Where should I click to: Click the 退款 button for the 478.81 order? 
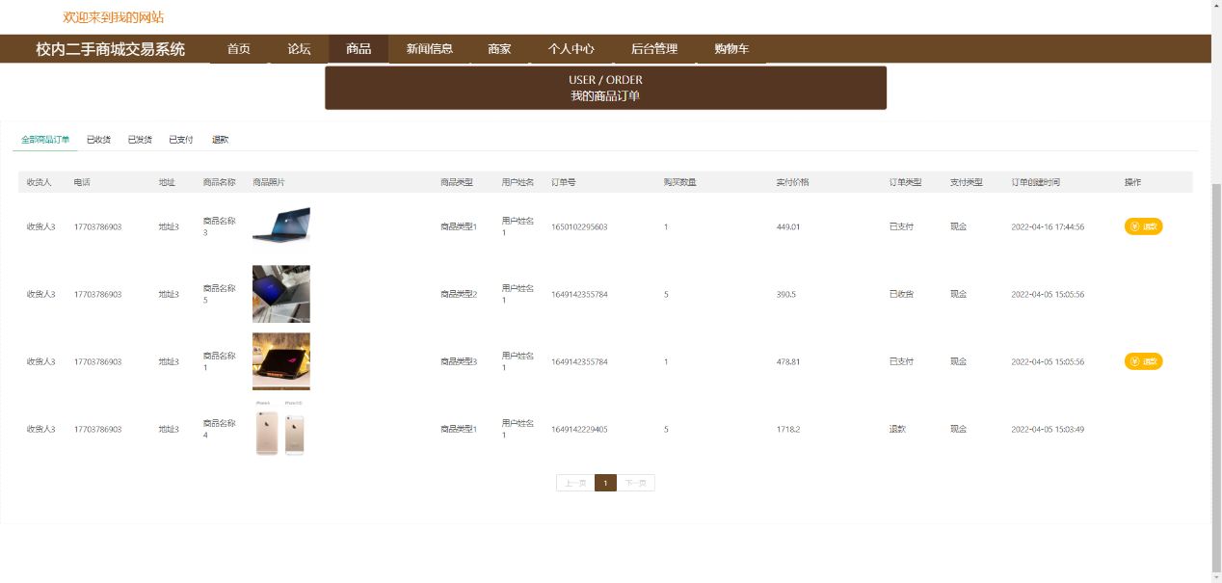[x=1143, y=361]
